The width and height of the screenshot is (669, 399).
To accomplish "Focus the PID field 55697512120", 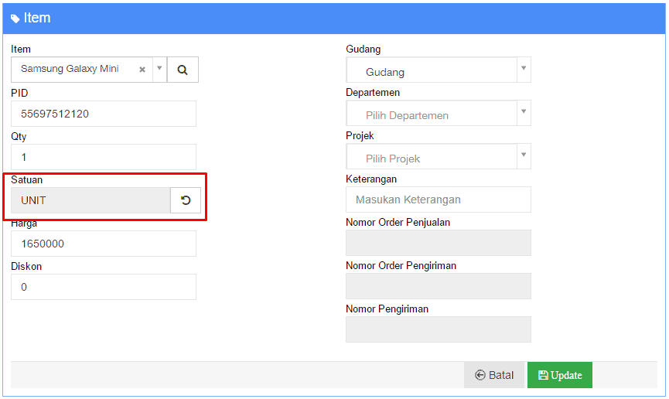I will 104,114.
